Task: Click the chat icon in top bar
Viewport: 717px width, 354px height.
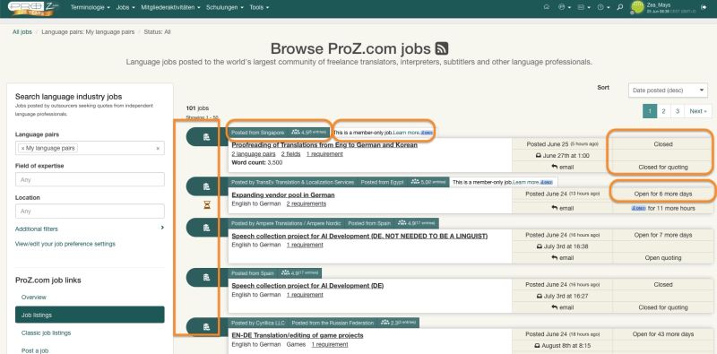Action: 547,7
